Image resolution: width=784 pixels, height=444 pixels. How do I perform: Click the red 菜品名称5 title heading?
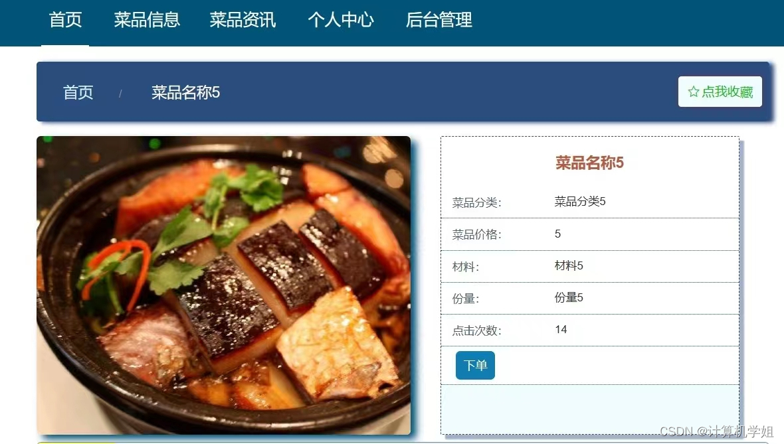[x=589, y=163]
